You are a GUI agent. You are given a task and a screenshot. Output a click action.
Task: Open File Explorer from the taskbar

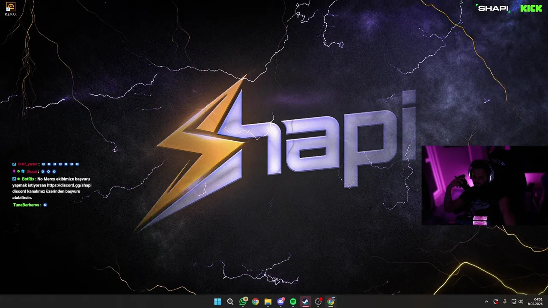[268, 302]
